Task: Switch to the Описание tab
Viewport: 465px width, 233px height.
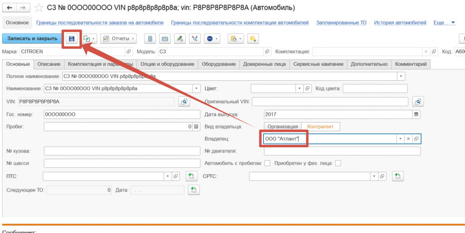Action: (49, 64)
